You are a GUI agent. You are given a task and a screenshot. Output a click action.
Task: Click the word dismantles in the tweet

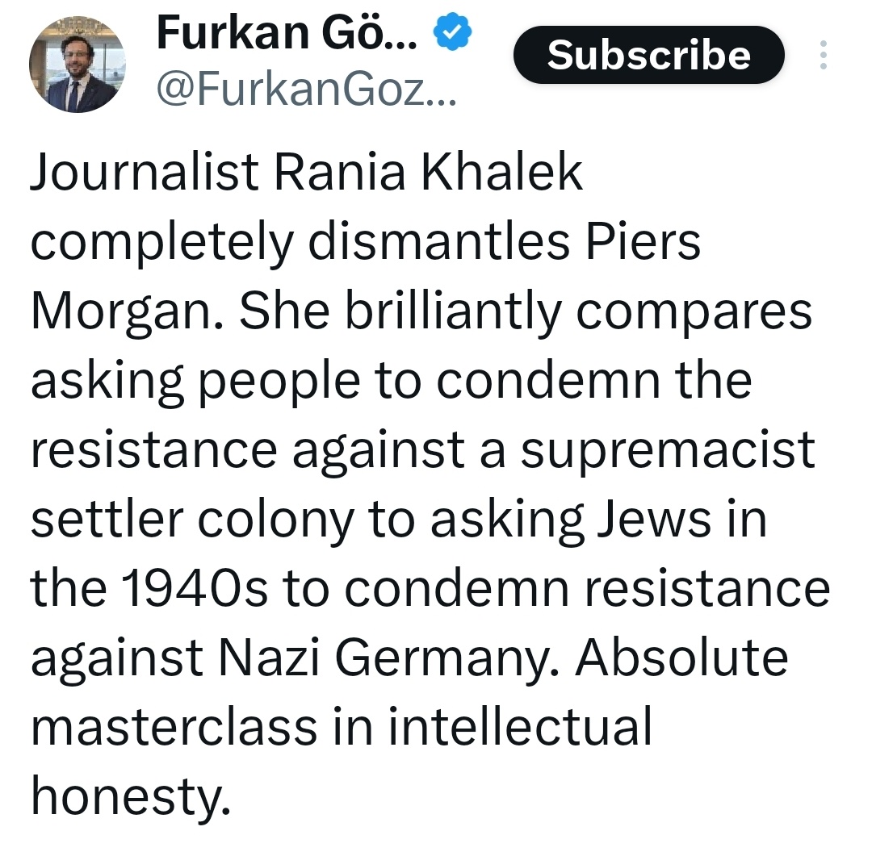(x=451, y=242)
